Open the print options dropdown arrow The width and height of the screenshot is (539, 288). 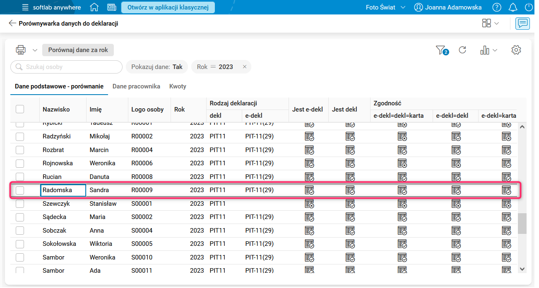(35, 50)
